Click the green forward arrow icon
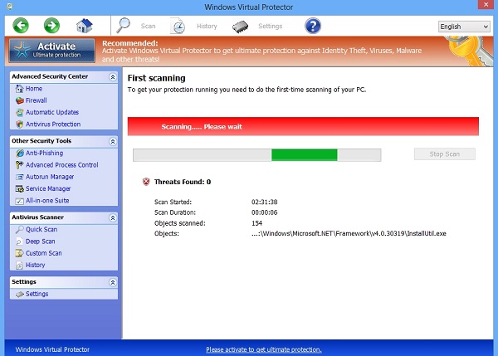Screen dimensions: 498x356 coord(51,26)
